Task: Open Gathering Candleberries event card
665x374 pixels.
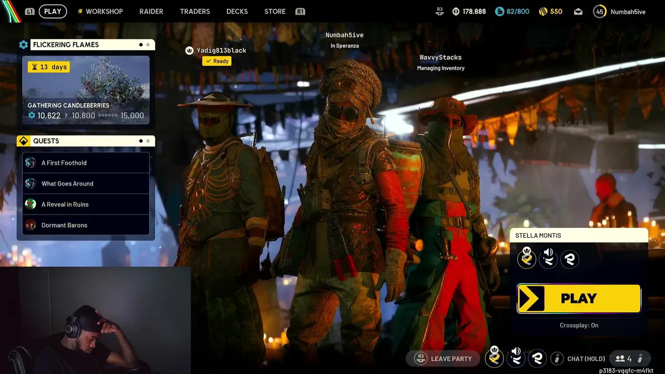Action: [x=86, y=90]
